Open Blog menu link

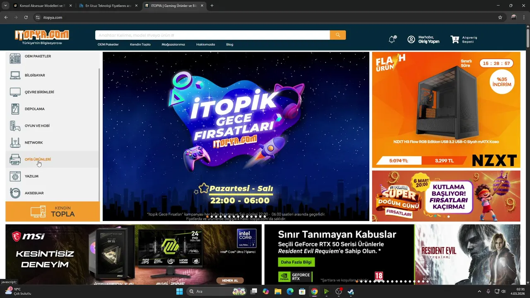coord(229,44)
